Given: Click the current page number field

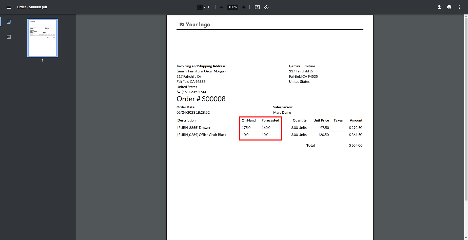Looking at the screenshot, I should click(x=200, y=7).
